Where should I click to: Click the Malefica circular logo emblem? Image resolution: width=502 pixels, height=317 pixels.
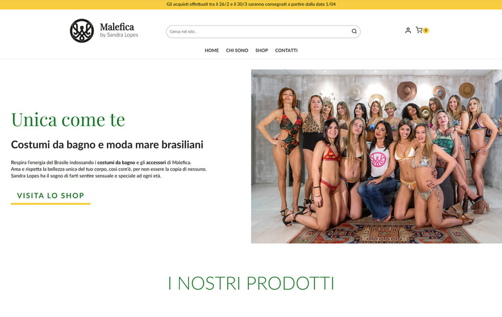tap(82, 31)
